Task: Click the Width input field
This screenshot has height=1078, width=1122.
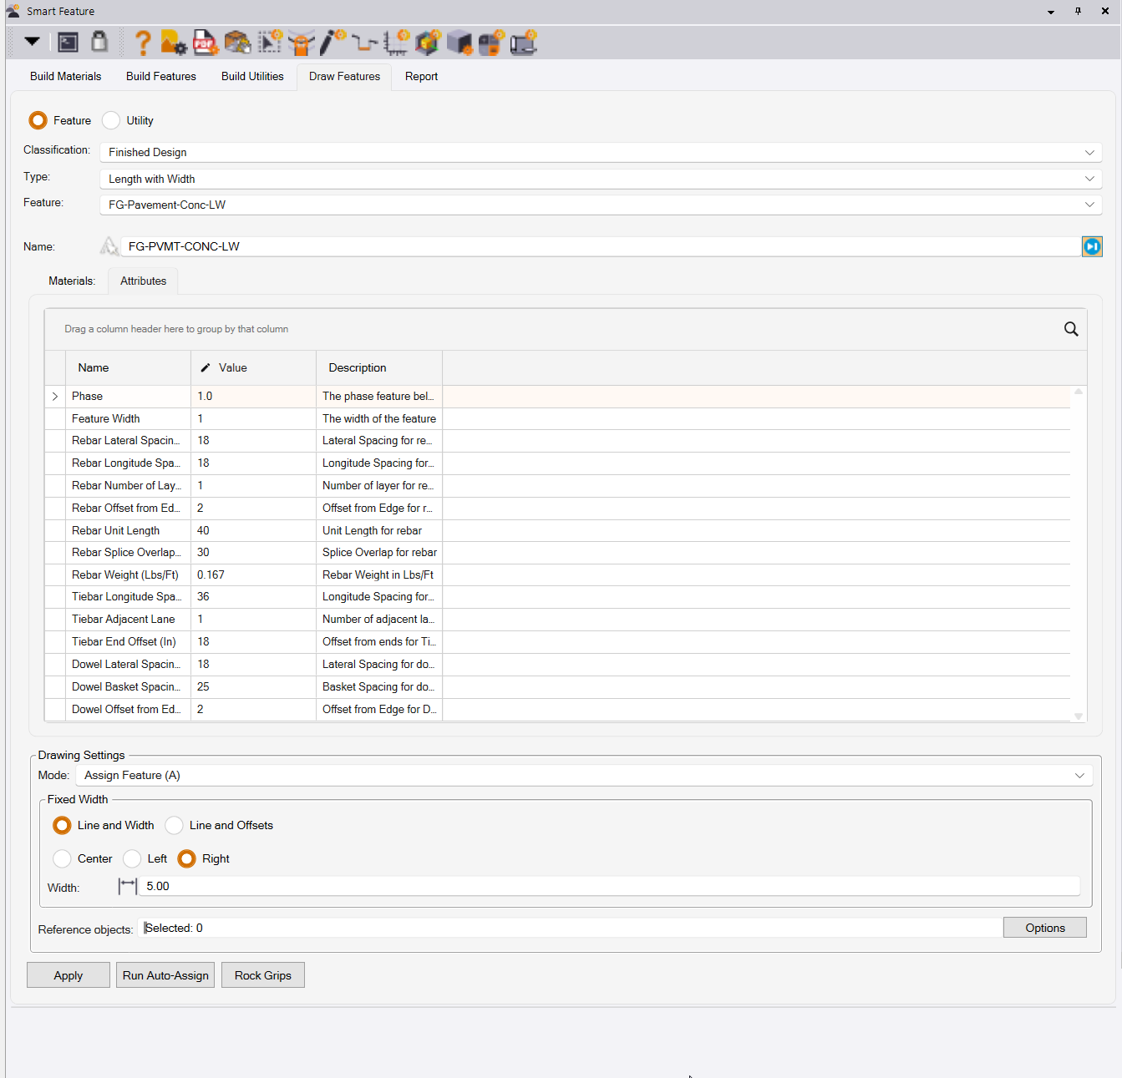Action: (x=610, y=886)
